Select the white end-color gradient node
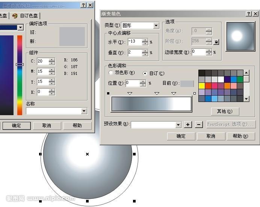260x207 pixels. click(x=195, y=93)
